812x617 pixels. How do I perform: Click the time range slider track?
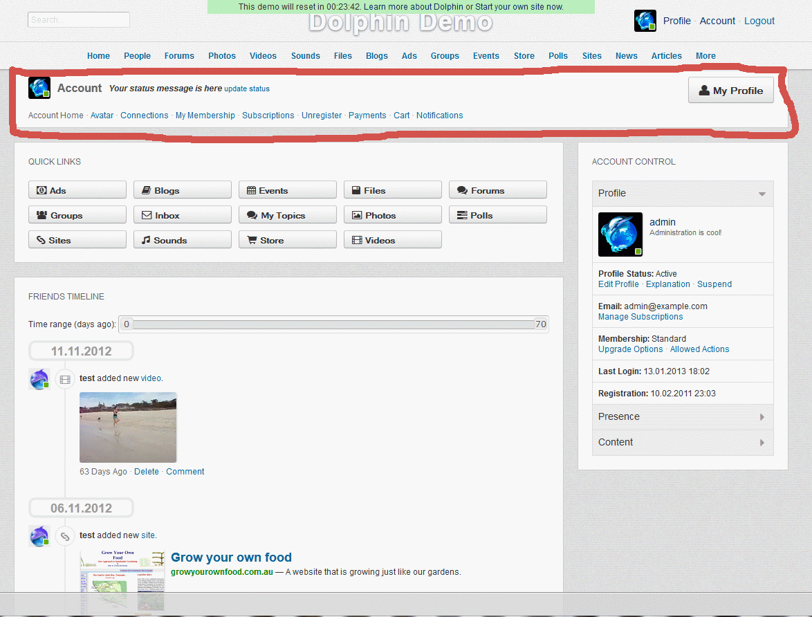(333, 324)
